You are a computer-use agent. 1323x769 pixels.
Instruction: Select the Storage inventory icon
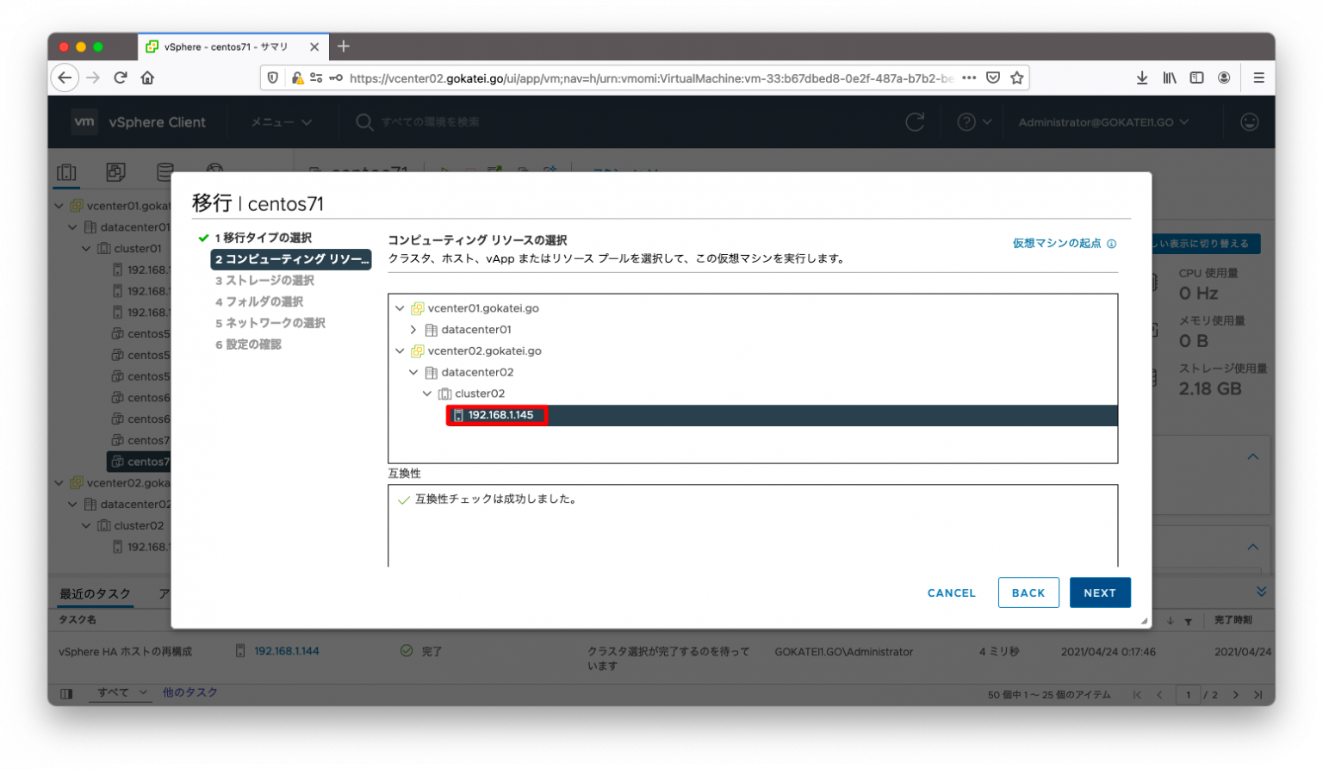pyautogui.click(x=165, y=171)
